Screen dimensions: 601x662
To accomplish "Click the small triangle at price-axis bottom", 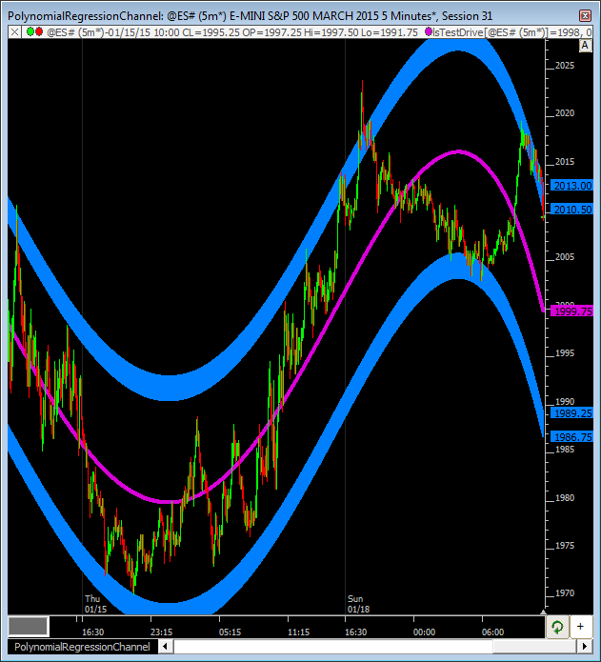I will (x=544, y=611).
